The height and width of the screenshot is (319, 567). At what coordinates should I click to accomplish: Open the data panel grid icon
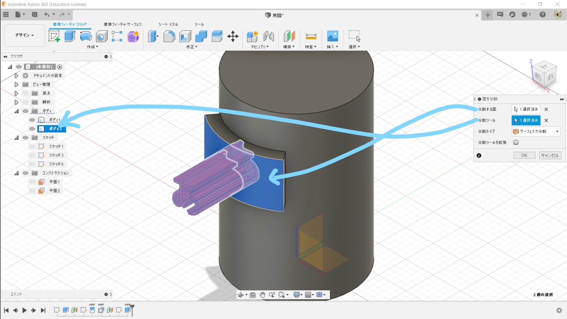[6, 14]
